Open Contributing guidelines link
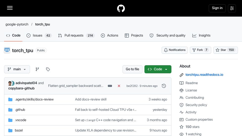 click(x=195, y=98)
